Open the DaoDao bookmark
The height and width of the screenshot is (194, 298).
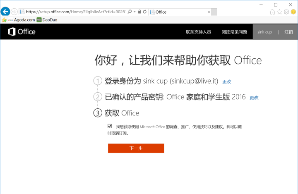tap(47, 20)
